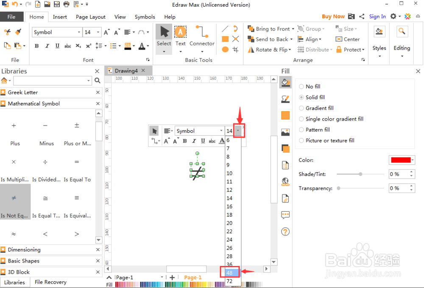Select the Gradient fill option
424x288 pixels.
(x=316, y=108)
